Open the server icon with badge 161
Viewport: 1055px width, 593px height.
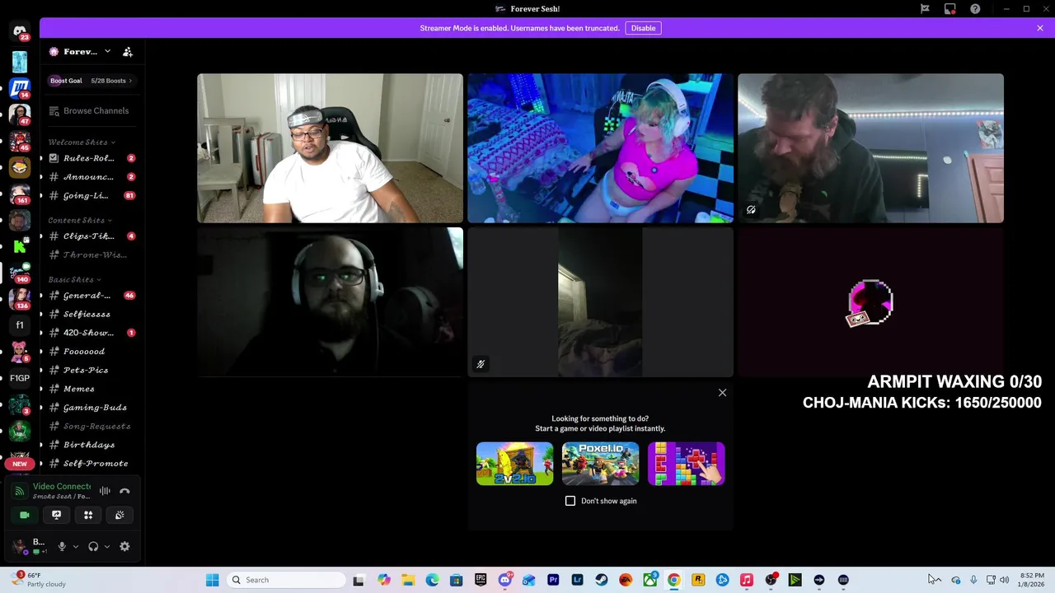coord(20,193)
